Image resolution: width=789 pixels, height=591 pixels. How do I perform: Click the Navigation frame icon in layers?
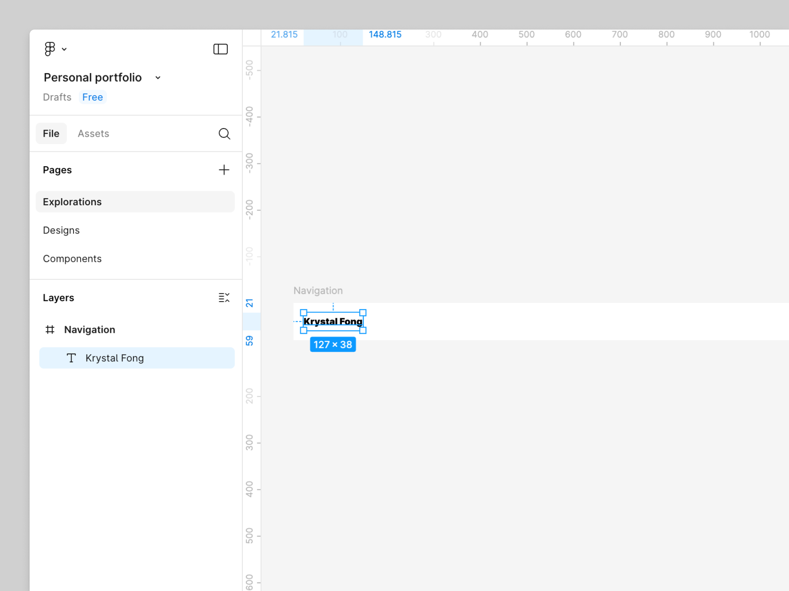50,330
